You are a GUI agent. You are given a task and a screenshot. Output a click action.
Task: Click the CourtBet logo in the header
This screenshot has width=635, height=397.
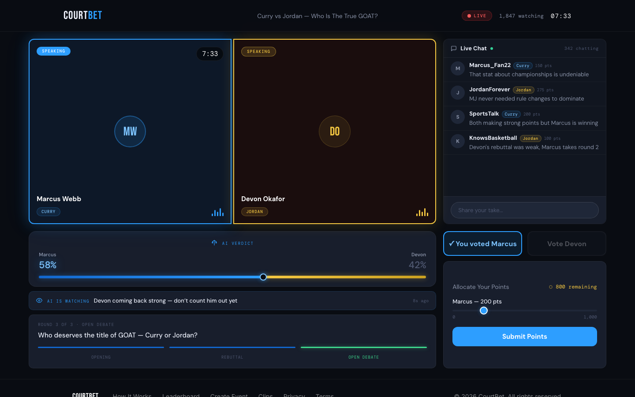(x=83, y=15)
